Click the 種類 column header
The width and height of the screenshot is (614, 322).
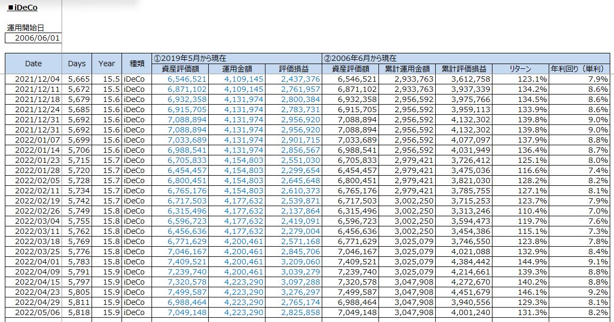pos(137,64)
